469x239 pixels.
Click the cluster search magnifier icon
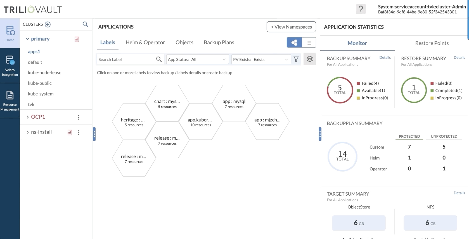pos(85,24)
